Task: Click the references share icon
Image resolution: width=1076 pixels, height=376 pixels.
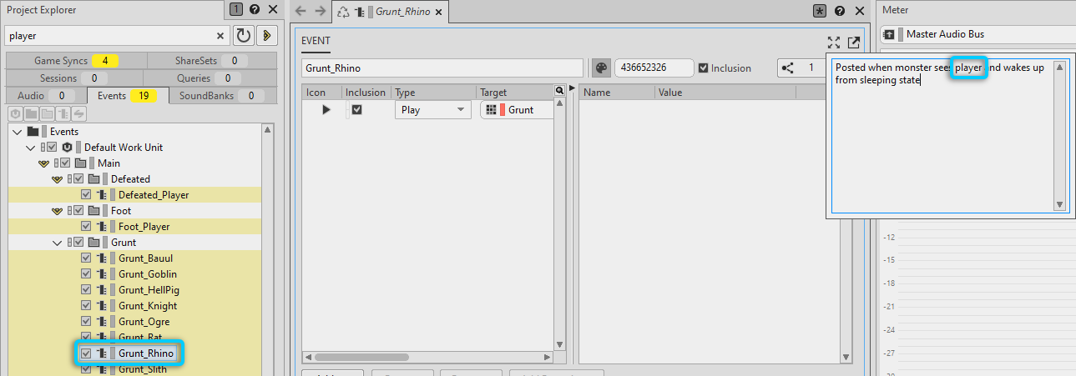Action: pos(787,68)
